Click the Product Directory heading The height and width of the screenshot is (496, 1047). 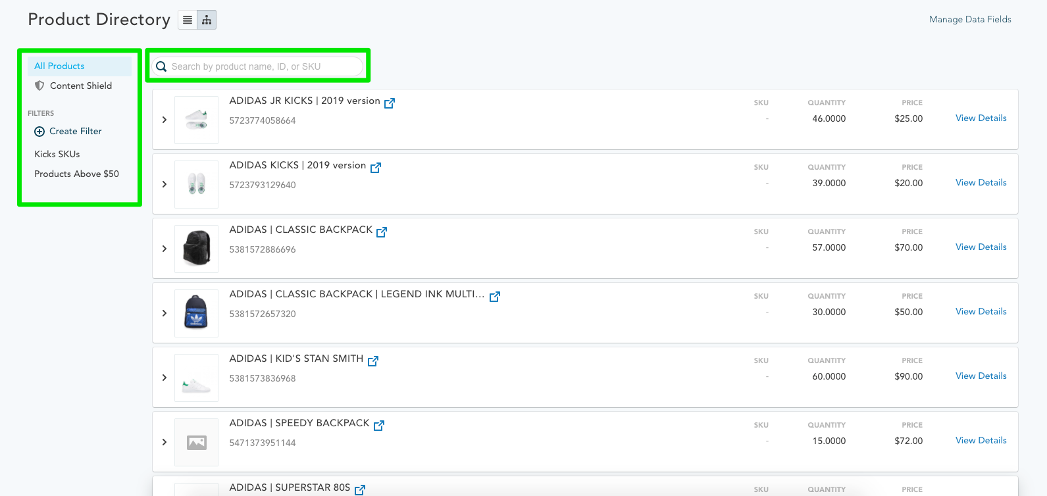[x=99, y=20]
